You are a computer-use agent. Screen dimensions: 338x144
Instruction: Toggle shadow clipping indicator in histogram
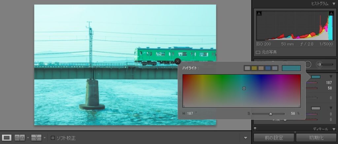point(259,13)
